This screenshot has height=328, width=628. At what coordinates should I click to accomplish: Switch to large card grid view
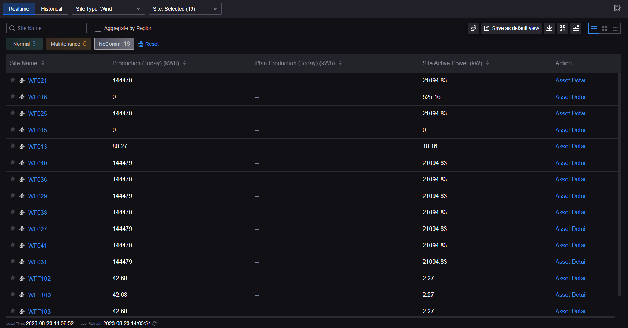(x=605, y=28)
